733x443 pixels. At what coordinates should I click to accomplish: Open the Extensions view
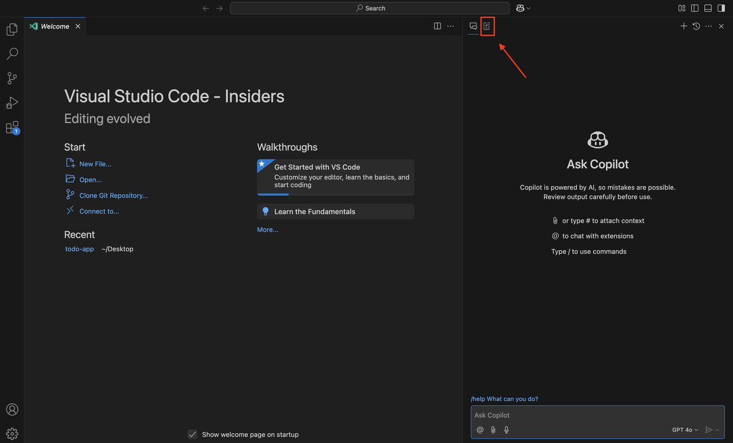click(12, 128)
